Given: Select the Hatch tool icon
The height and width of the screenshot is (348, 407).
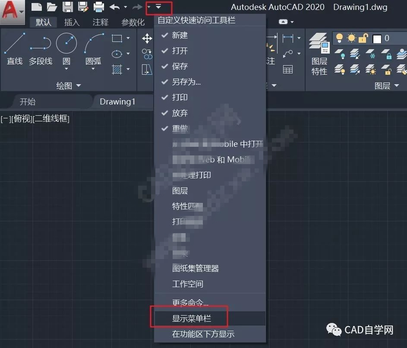Looking at the screenshot, I should coord(117,70).
